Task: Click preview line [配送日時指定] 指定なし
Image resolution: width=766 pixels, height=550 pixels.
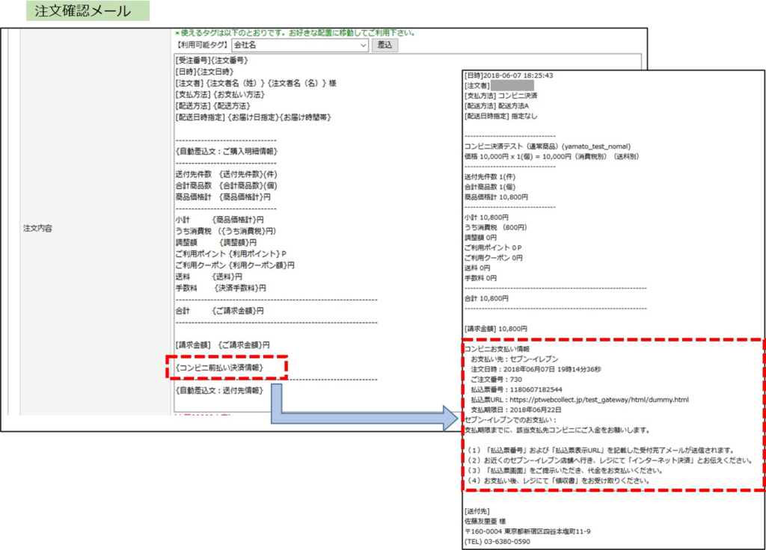Action: (500, 116)
